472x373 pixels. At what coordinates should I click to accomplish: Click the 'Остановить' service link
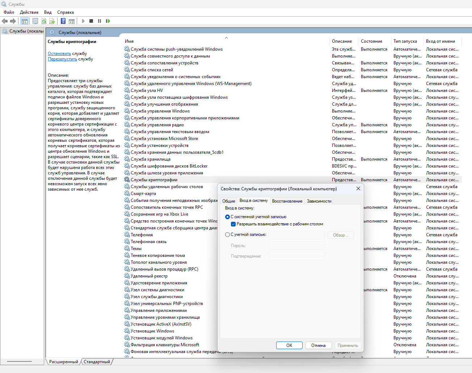click(59, 54)
